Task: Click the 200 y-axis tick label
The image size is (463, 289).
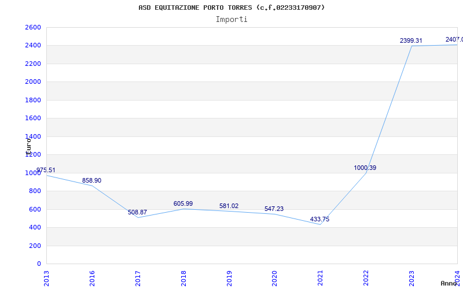Action: point(35,246)
